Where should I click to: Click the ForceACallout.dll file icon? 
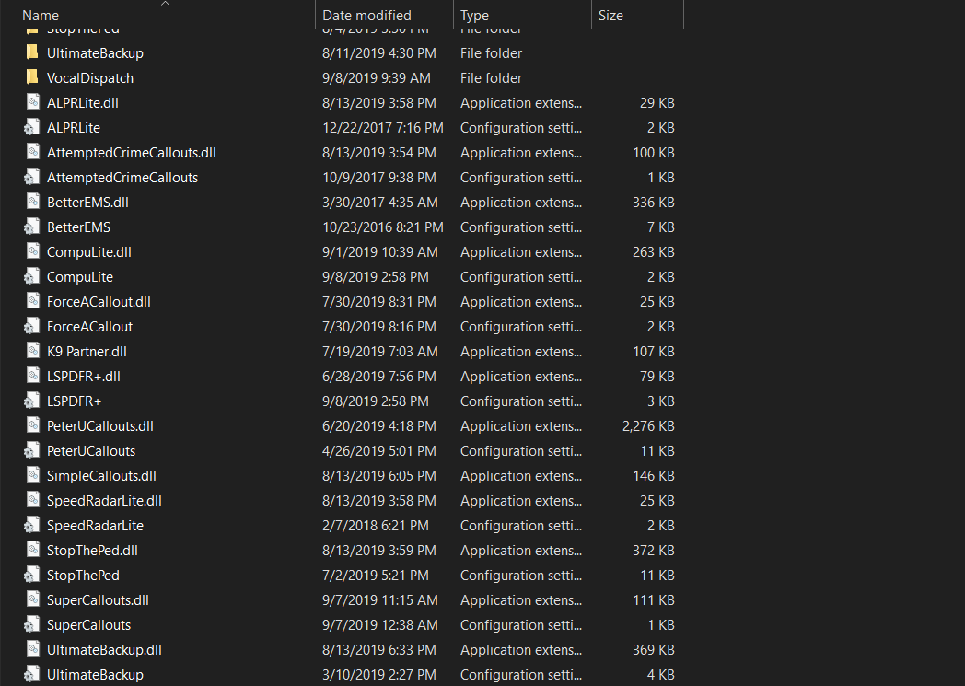(32, 301)
